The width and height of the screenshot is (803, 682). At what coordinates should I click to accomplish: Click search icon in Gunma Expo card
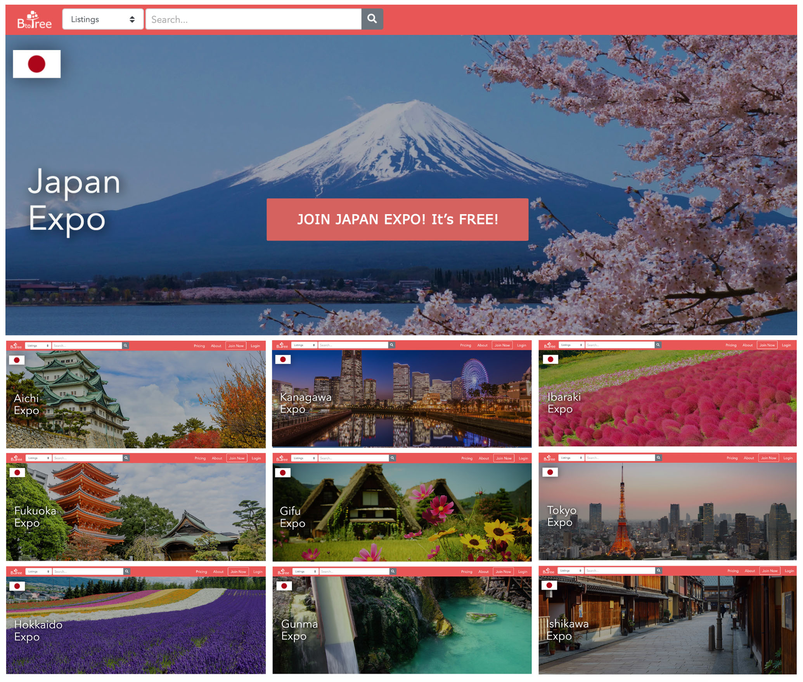coord(393,571)
